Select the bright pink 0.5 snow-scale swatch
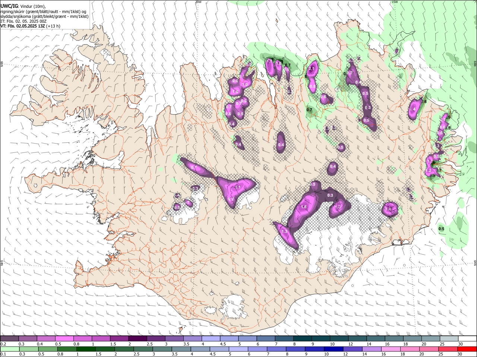This screenshot has height=357, width=477. tap(64, 338)
